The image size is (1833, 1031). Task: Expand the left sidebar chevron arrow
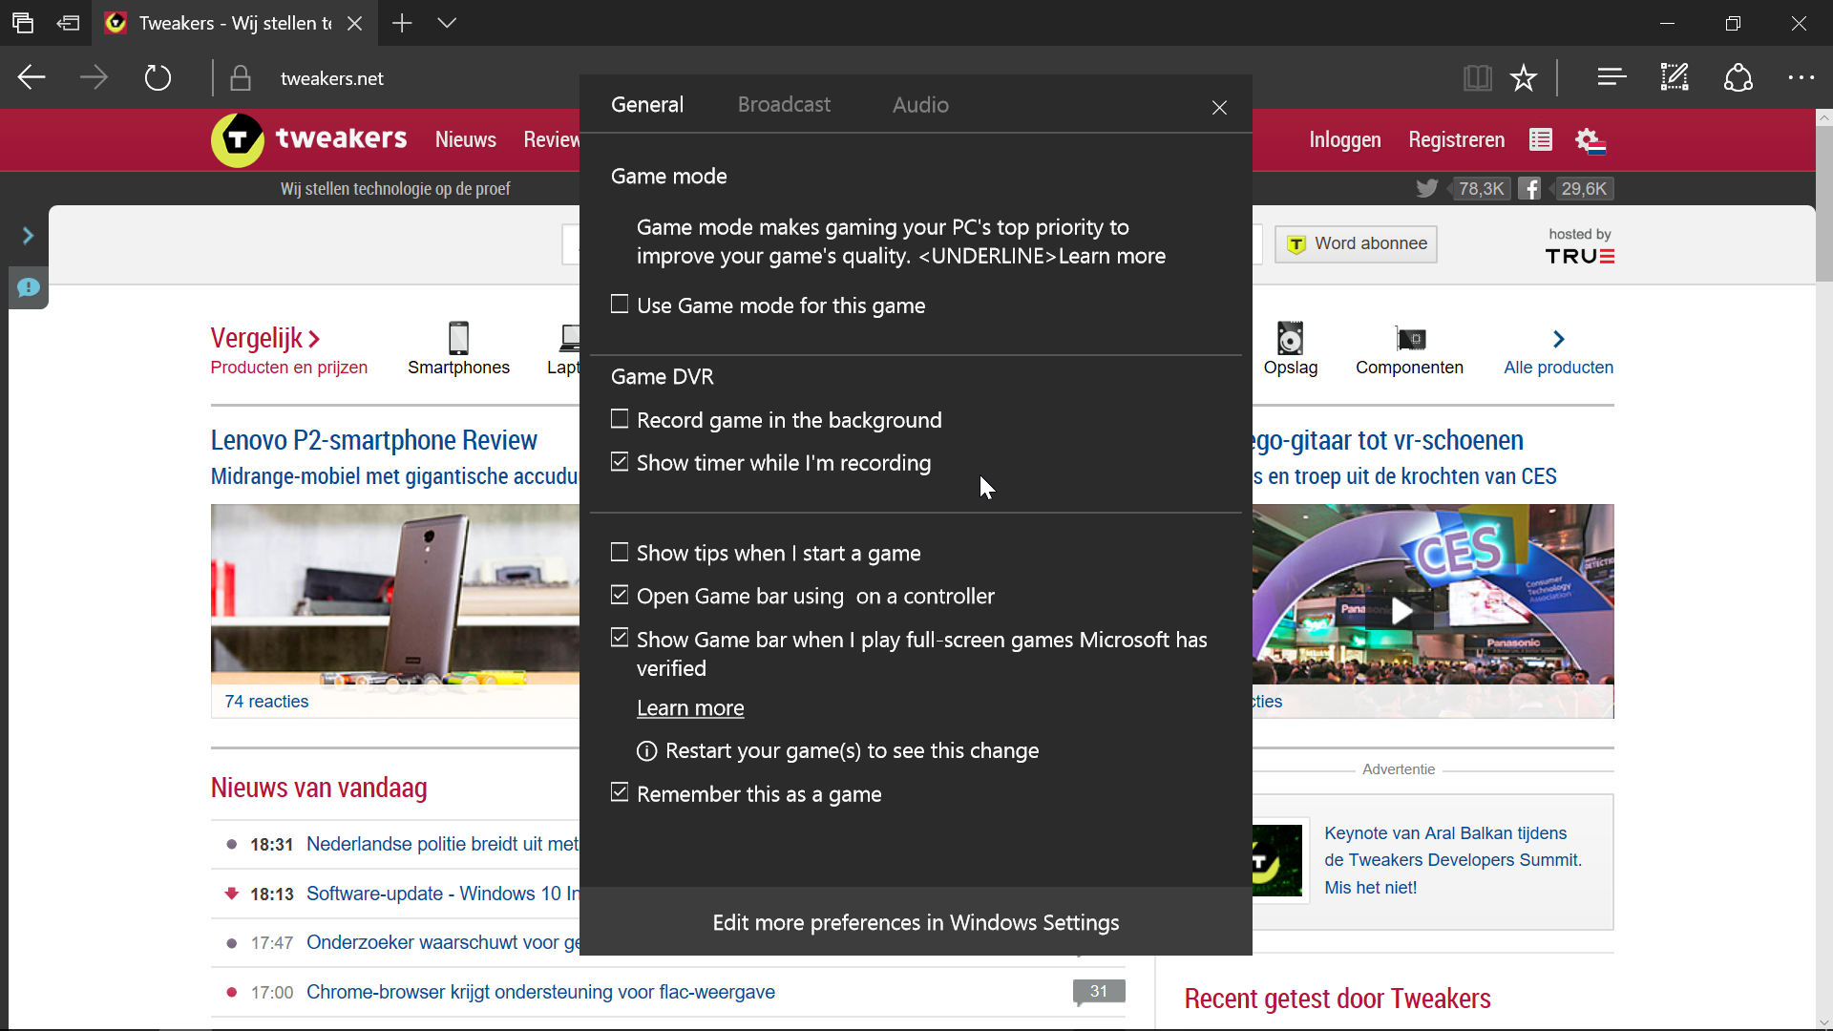[x=28, y=236]
